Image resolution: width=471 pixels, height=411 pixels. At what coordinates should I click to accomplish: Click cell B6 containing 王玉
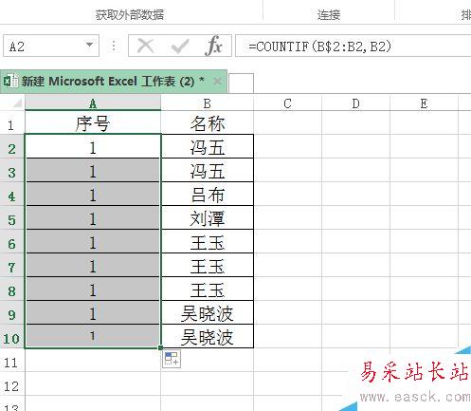[208, 241]
